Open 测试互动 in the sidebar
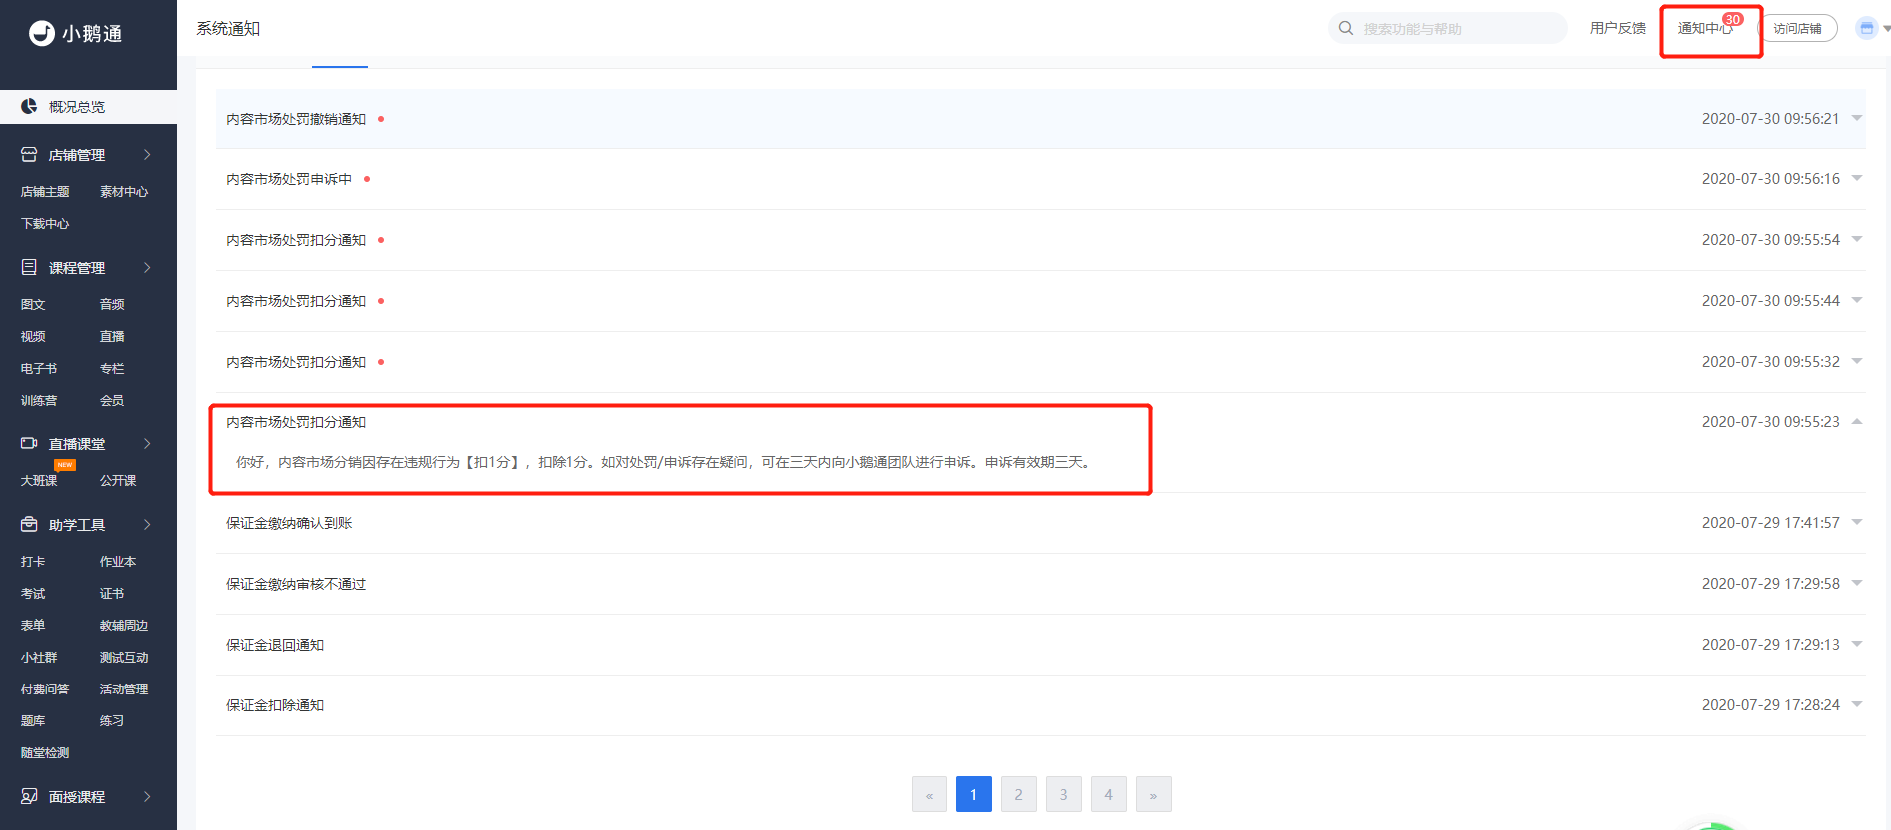The image size is (1891, 830). pos(124,658)
